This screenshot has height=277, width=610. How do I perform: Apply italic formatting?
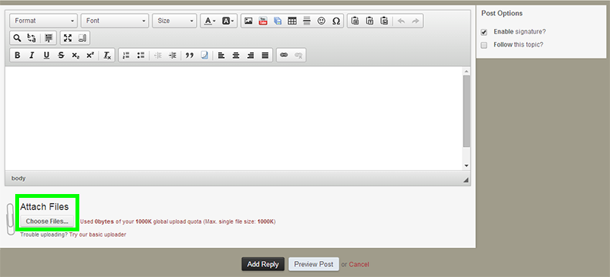click(32, 55)
